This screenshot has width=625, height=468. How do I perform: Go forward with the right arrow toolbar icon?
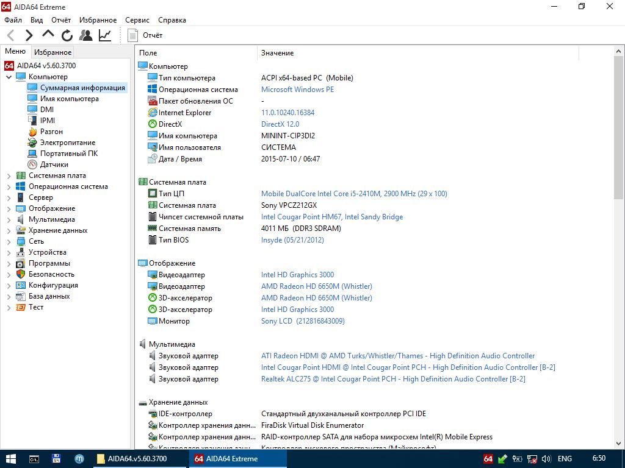(x=29, y=35)
